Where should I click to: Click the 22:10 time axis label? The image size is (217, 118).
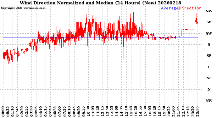pyautogui.click(x=183, y=112)
